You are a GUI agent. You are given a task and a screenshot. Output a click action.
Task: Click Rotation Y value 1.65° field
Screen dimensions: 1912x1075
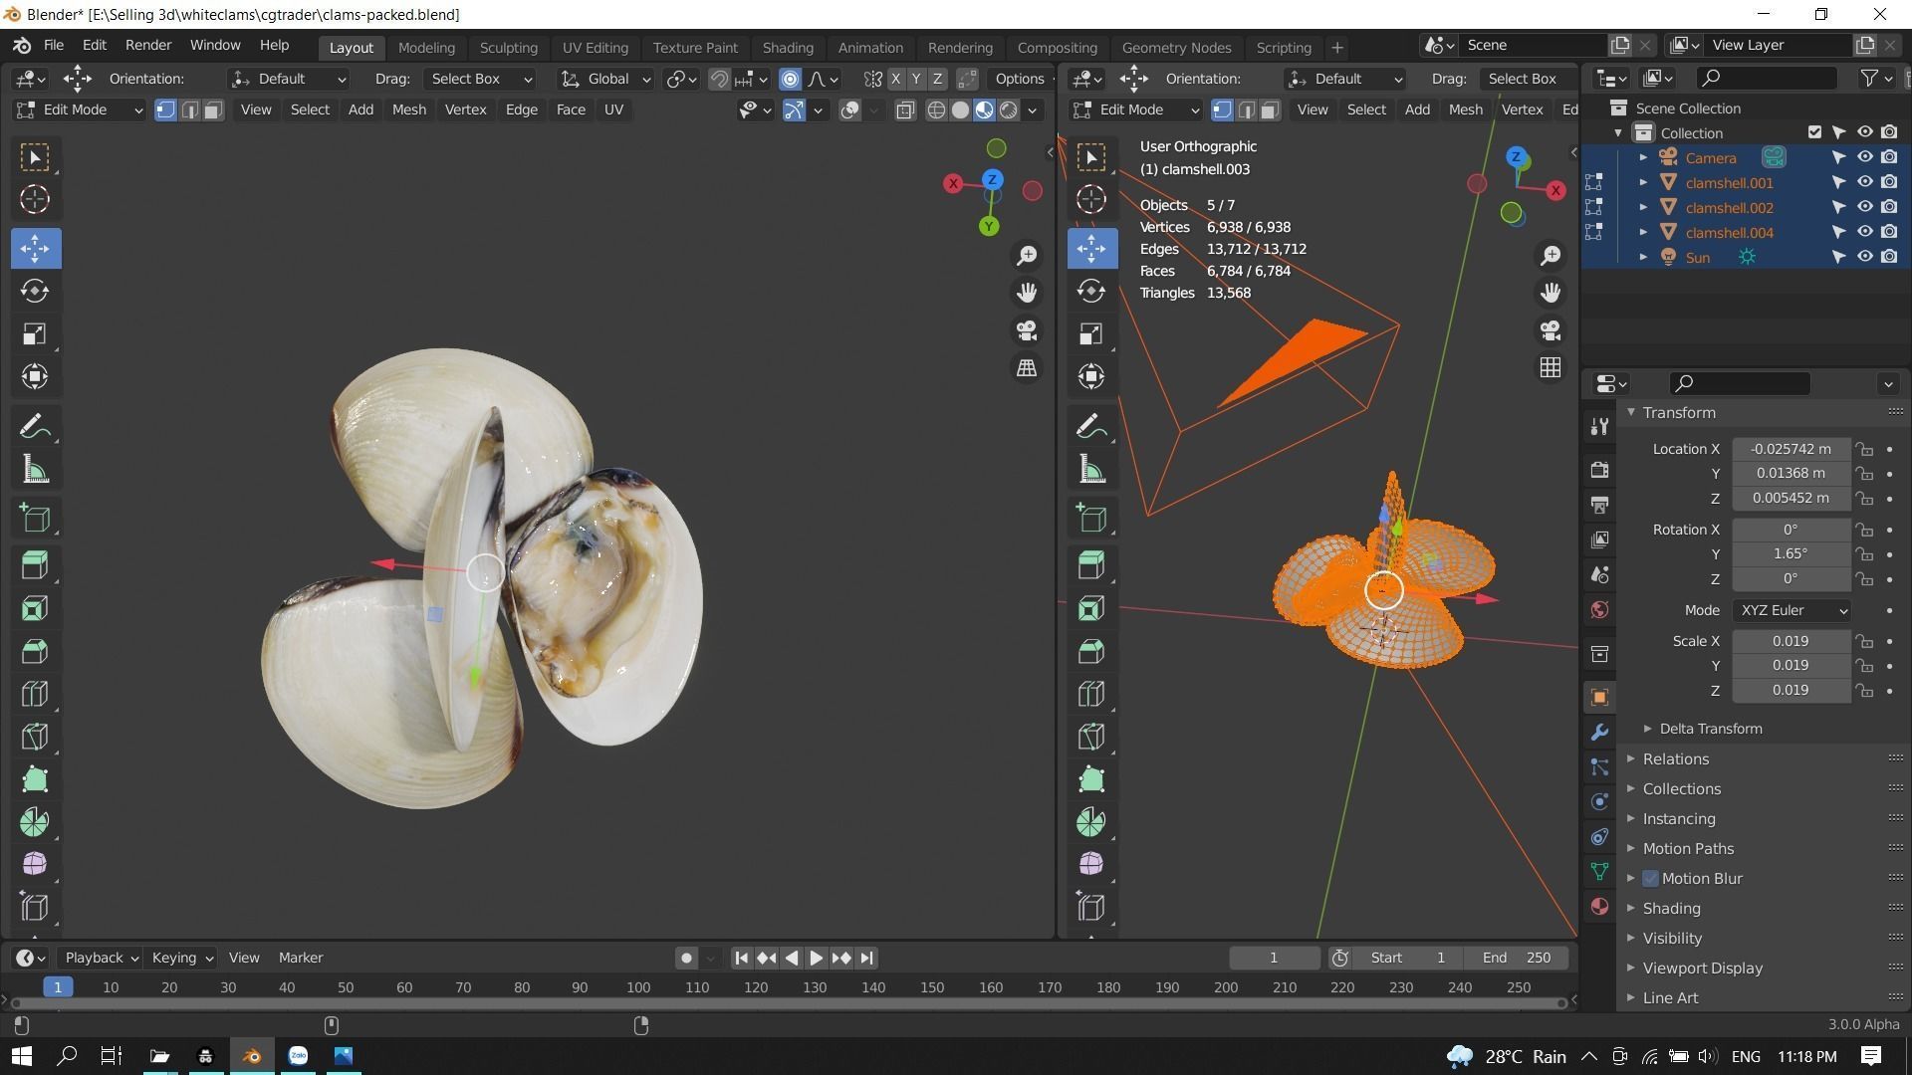click(x=1791, y=553)
